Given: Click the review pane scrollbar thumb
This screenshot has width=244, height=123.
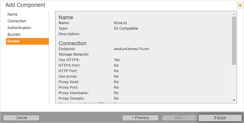Looking at the screenshot, I should 234,41.
